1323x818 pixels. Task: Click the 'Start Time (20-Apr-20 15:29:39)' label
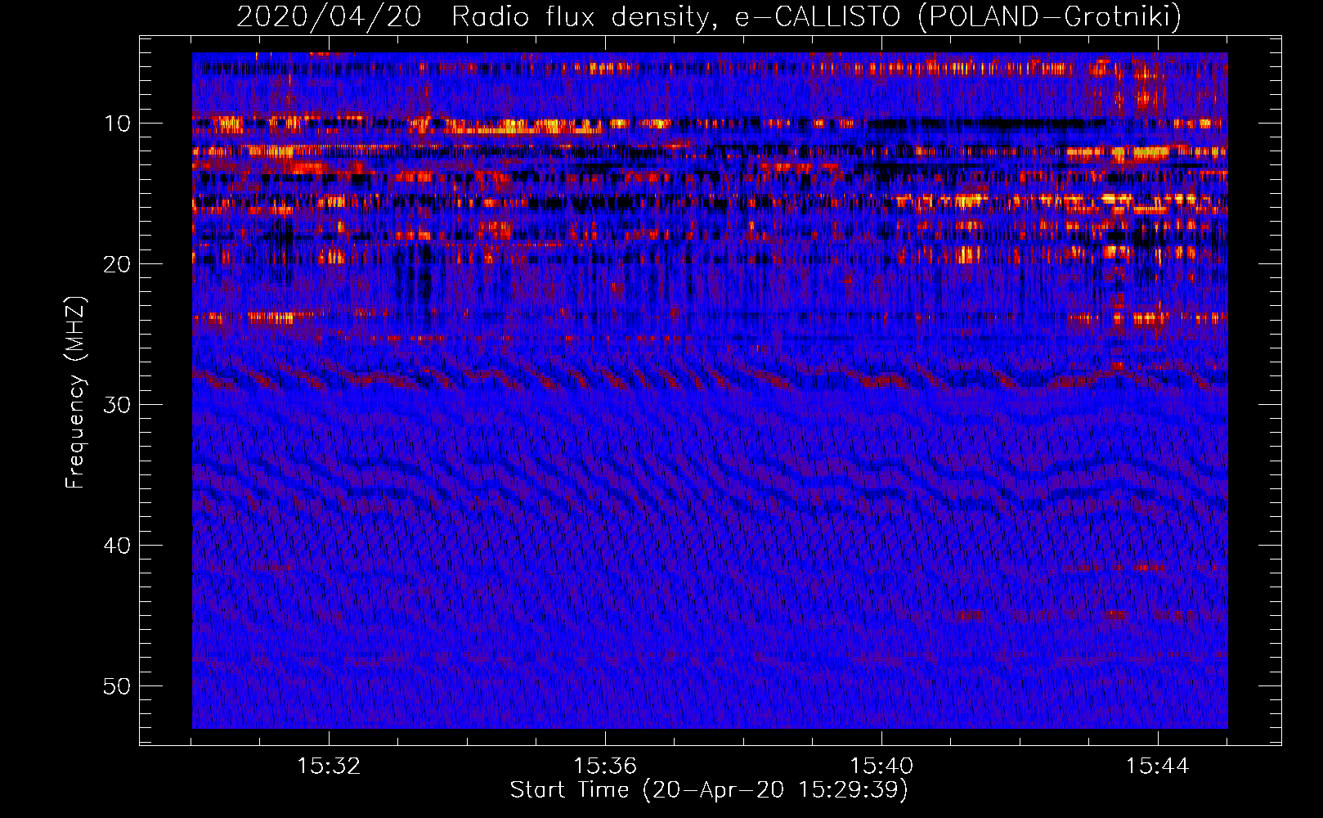tap(709, 790)
